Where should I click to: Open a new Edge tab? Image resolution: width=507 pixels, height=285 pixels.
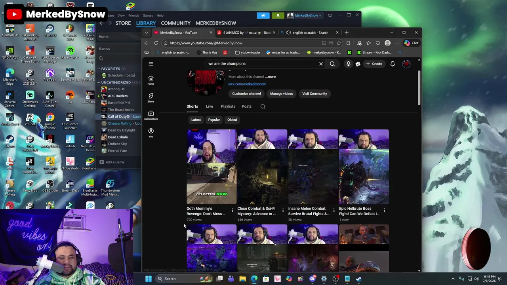347,32
